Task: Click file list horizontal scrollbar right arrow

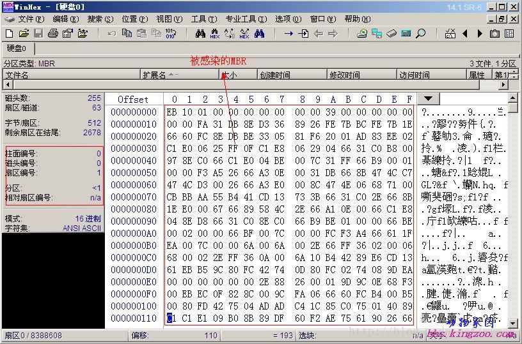Action: [x=503, y=85]
